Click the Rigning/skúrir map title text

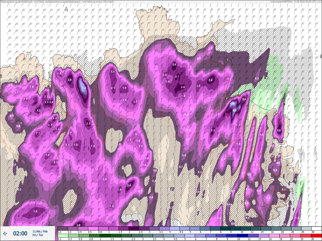[57, 2]
